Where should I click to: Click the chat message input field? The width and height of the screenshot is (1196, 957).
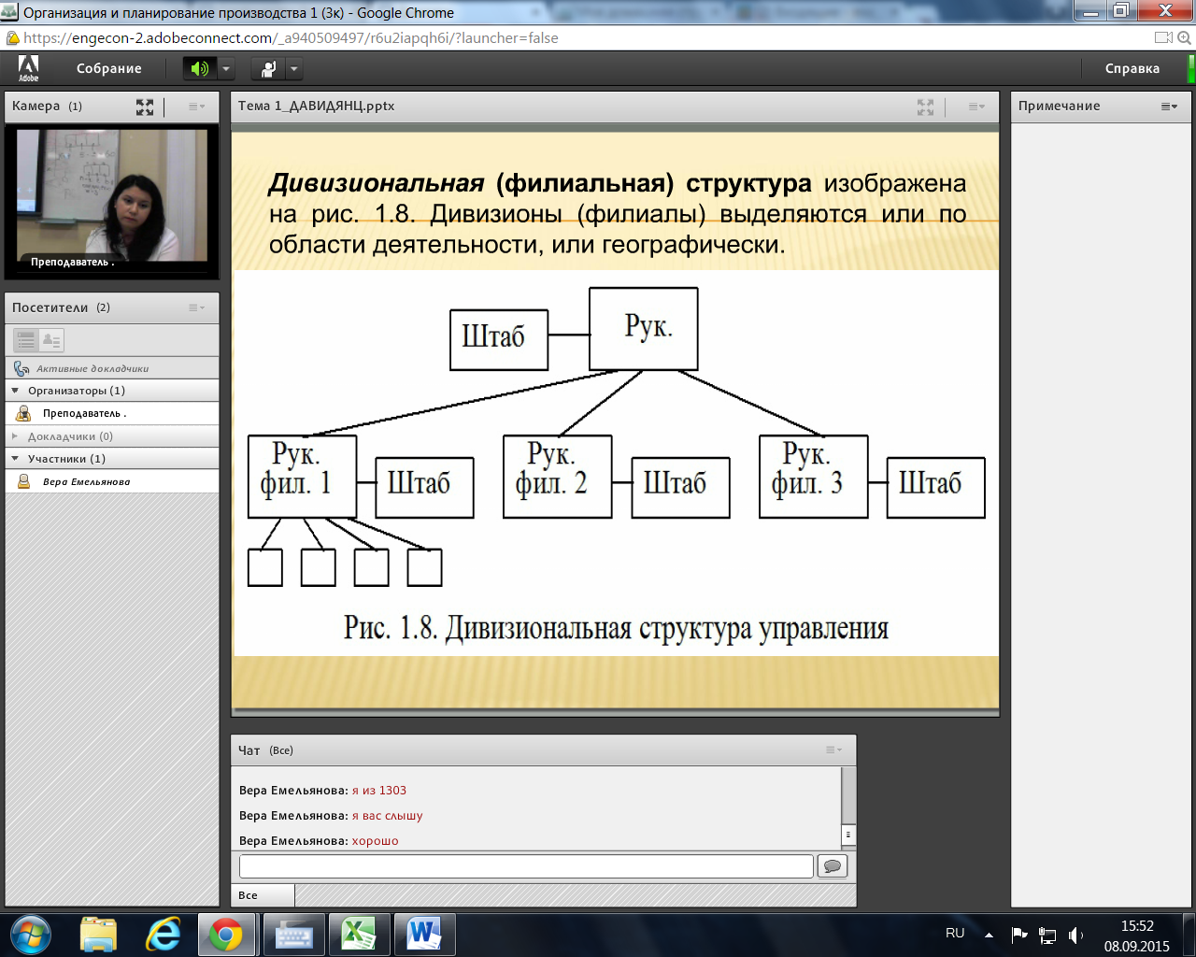pos(526,866)
